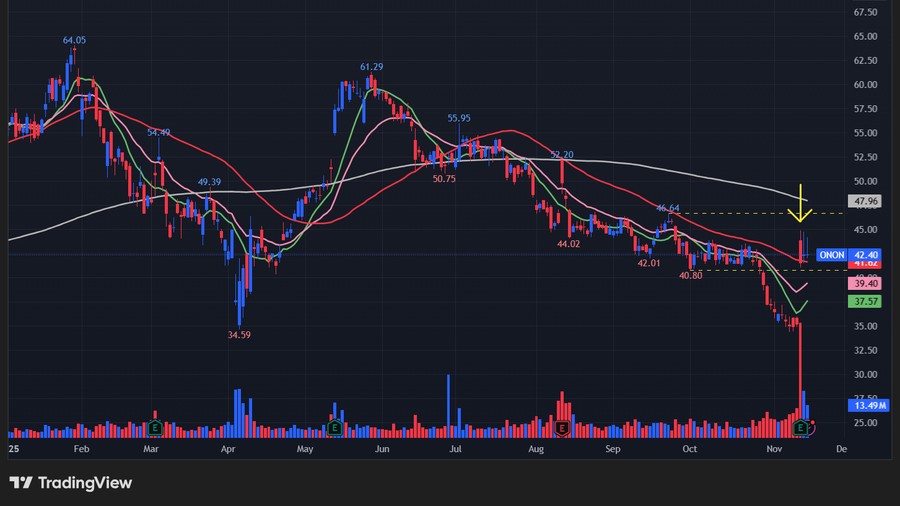Select the November earnings E marker

tap(801, 427)
